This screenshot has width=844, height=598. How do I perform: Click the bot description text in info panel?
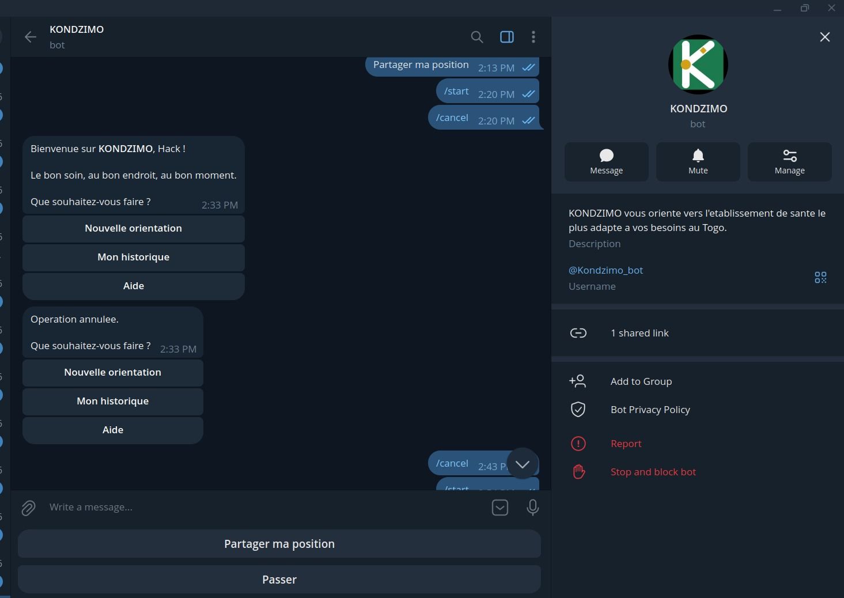coord(697,220)
